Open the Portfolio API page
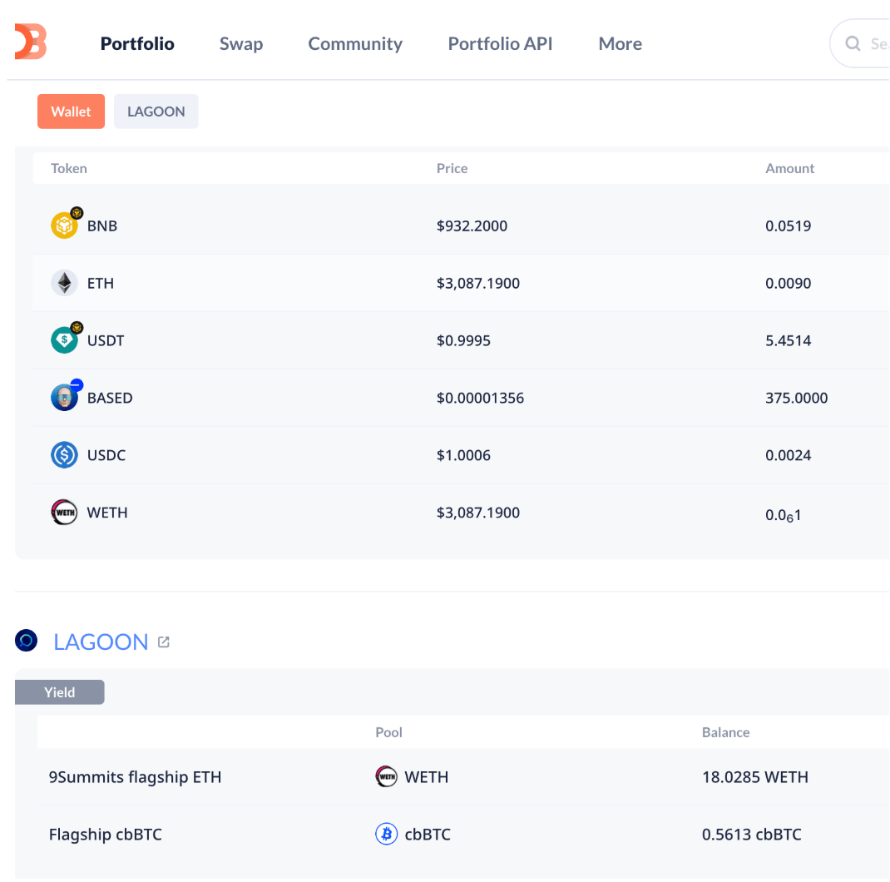Viewport: 890px width, 882px height. (500, 44)
